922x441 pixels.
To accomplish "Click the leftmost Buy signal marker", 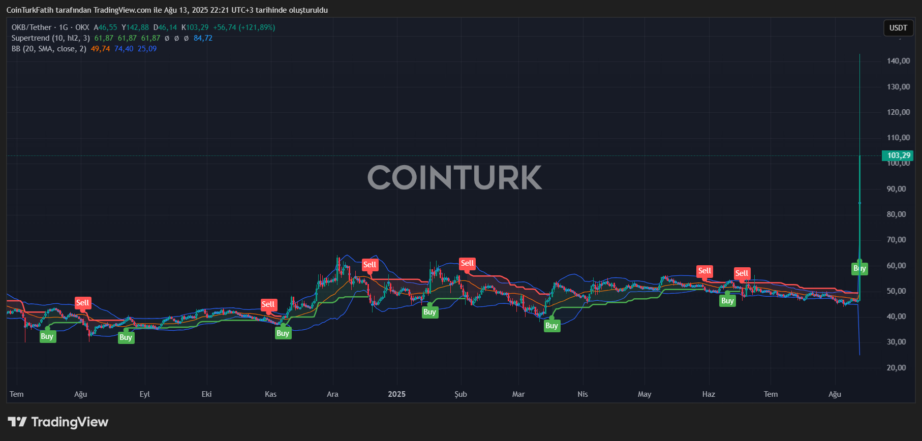I will 47,336.
